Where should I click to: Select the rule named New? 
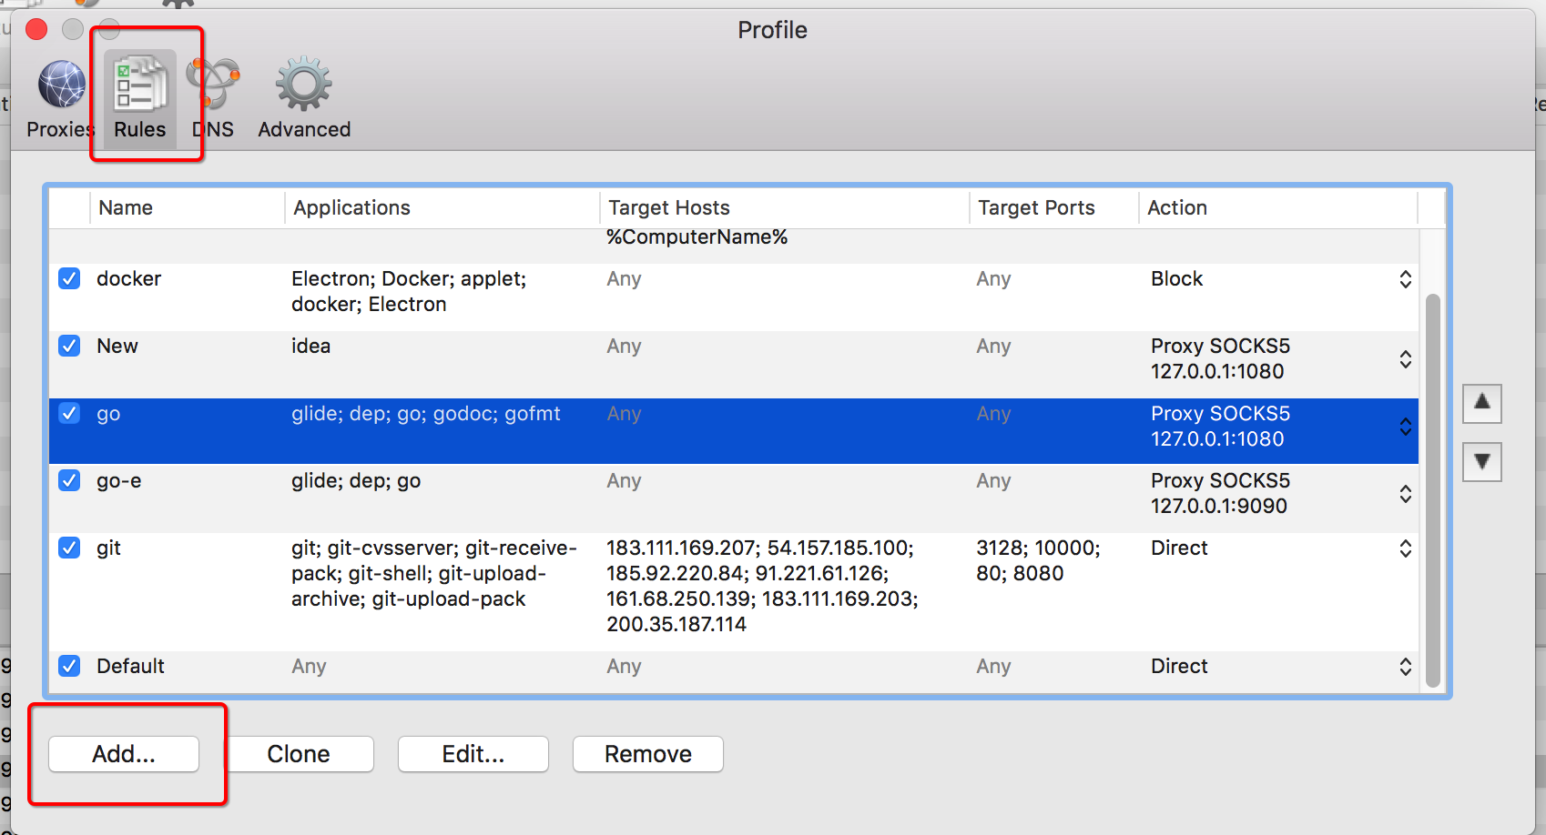pos(117,347)
